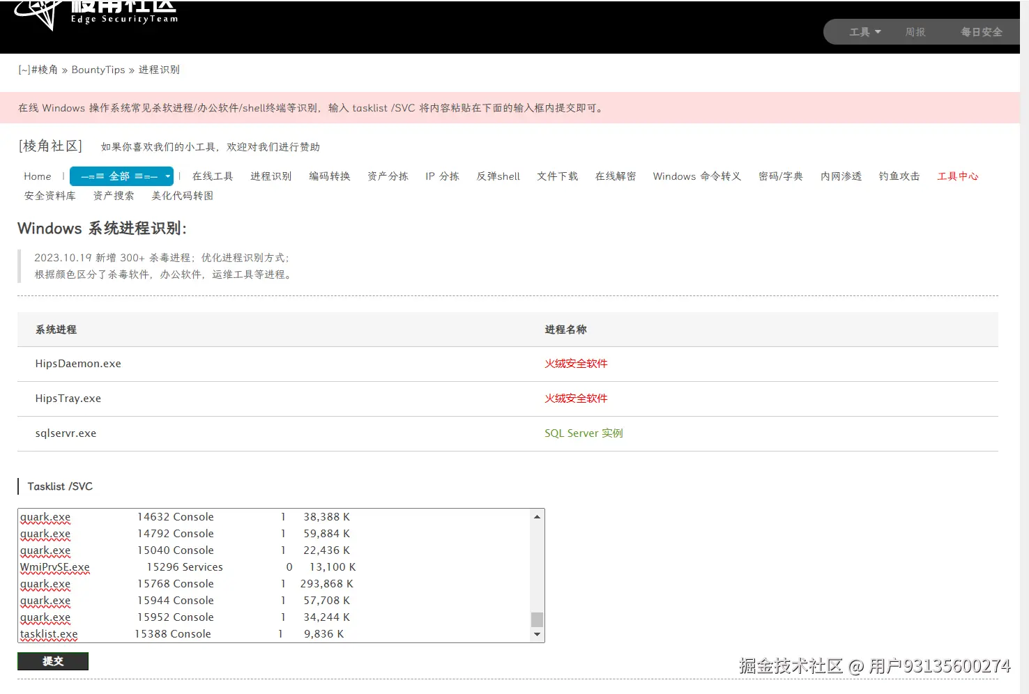Open 资产分拣 navigation item
Image resolution: width=1029 pixels, height=694 pixels.
click(388, 176)
